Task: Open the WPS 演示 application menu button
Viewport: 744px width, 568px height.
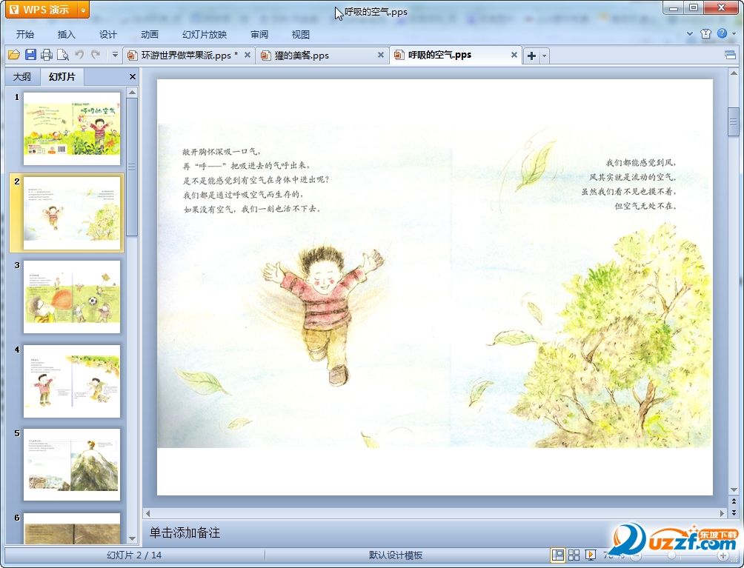Action: coord(41,10)
